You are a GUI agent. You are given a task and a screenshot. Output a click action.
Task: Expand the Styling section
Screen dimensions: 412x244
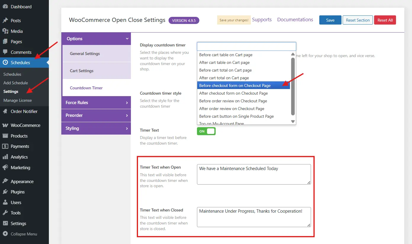click(96, 128)
